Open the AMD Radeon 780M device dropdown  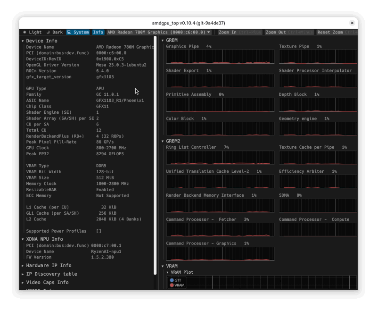click(159, 32)
